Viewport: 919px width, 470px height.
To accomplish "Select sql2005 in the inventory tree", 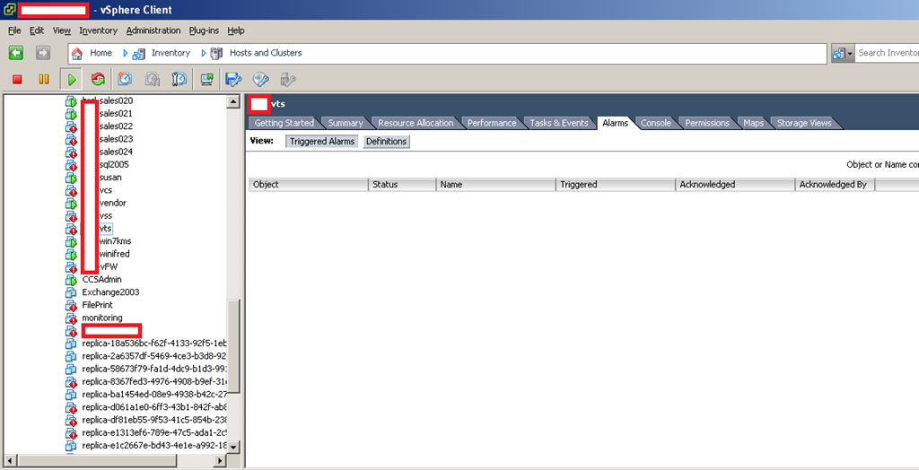I will (x=114, y=165).
